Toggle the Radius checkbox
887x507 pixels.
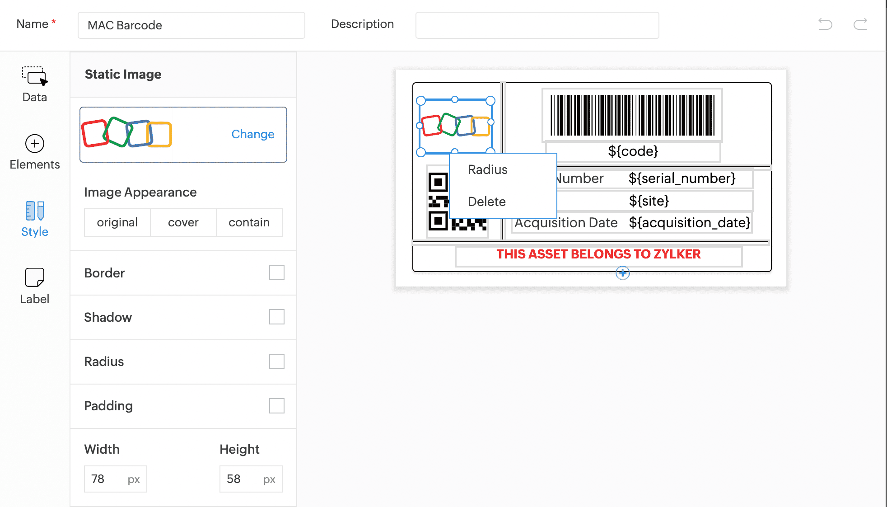(x=276, y=361)
